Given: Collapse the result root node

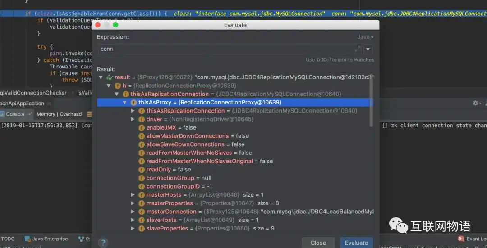Looking at the screenshot, I should tap(101, 77).
